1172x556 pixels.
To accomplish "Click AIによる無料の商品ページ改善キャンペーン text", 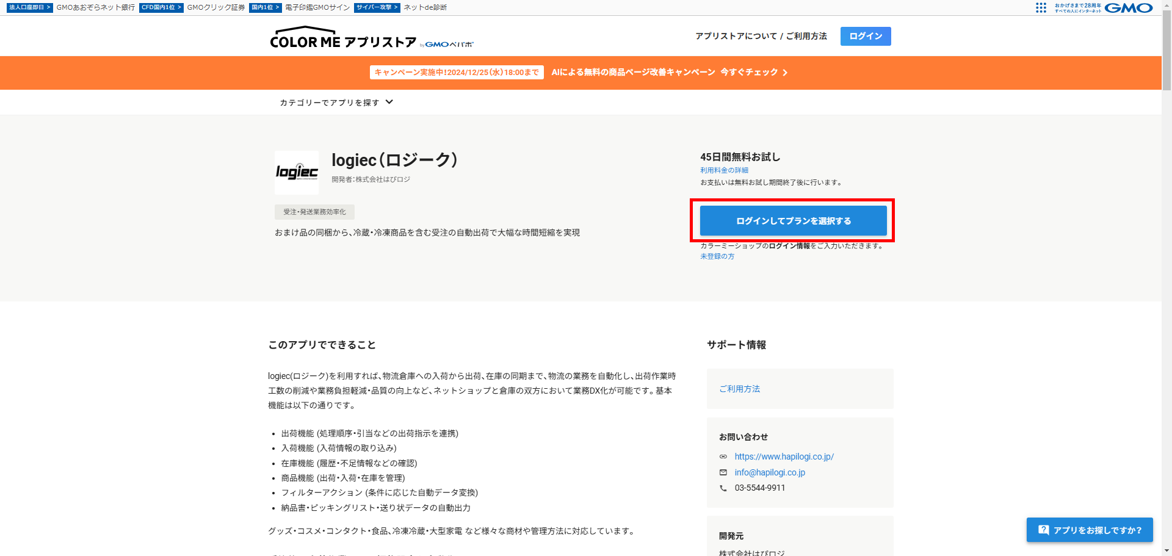I will pos(633,72).
